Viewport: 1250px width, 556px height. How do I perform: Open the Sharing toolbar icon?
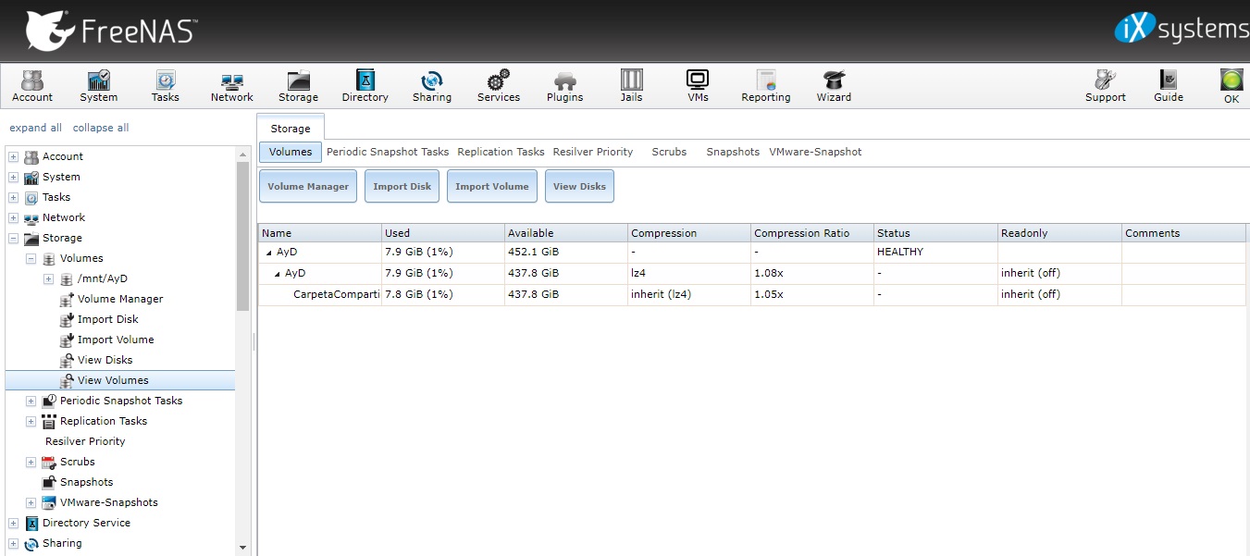432,86
